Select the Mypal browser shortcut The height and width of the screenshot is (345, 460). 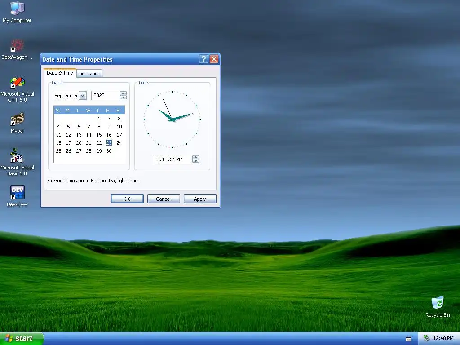[x=17, y=123]
